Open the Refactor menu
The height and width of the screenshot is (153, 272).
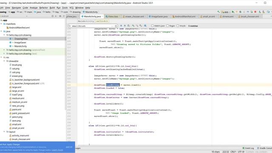point(43,8)
